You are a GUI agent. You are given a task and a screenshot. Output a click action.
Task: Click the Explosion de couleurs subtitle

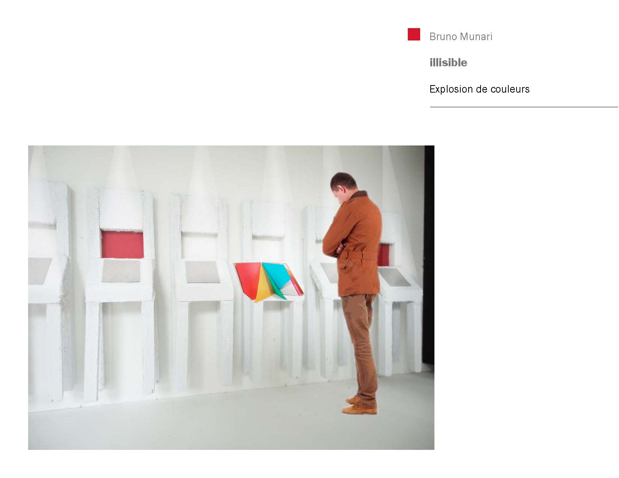coord(479,89)
